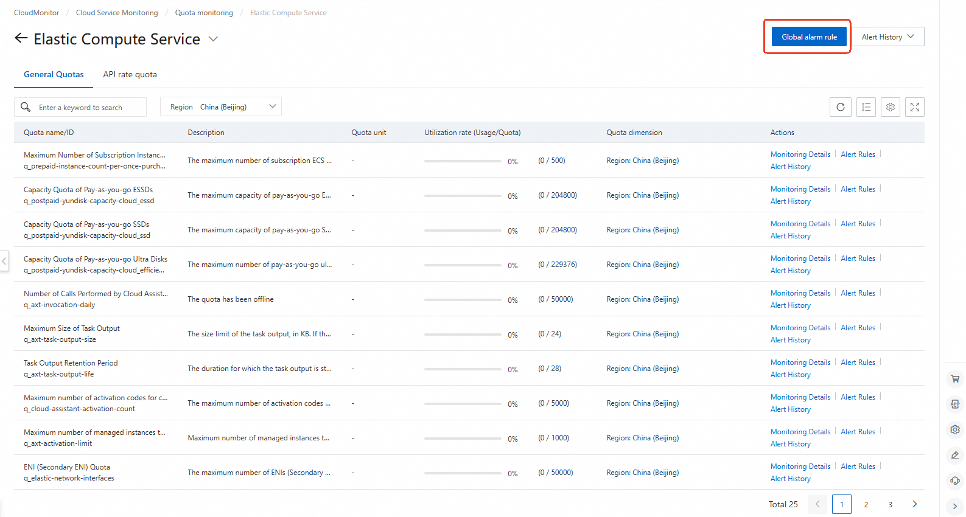Click utilization bar for ENI (Secondary ENI) Quota

(x=463, y=473)
